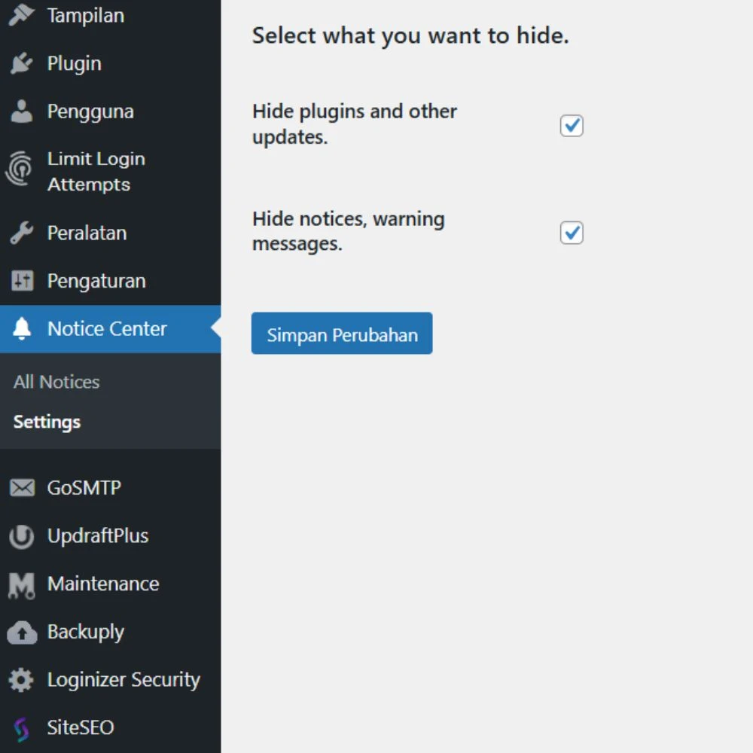This screenshot has height=753, width=753.
Task: Click the Limit Login Attempts fingerprint icon
Action: [20, 170]
